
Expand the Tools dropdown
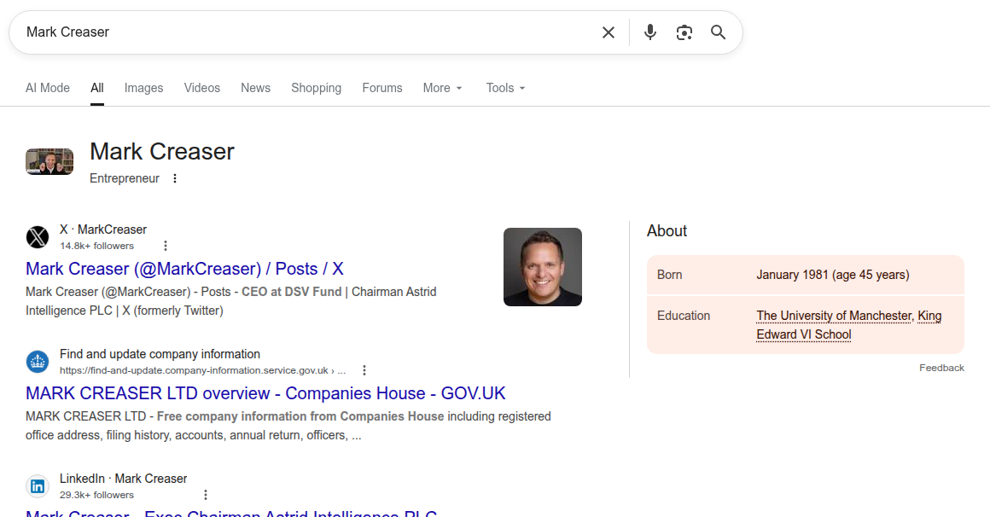click(505, 88)
